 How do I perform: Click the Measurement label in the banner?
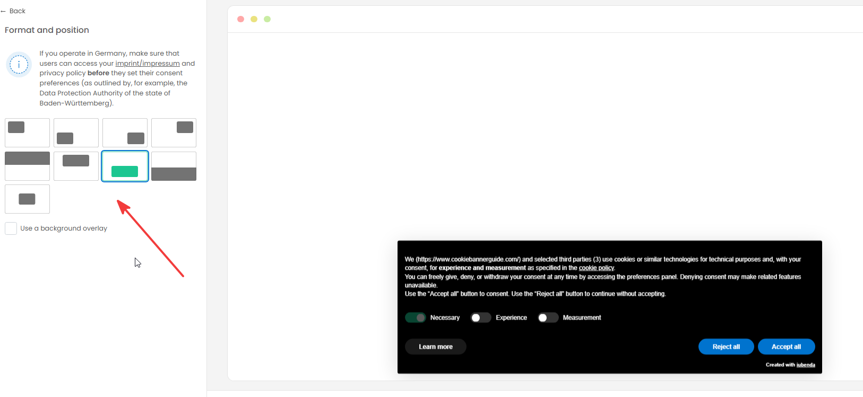tap(582, 317)
